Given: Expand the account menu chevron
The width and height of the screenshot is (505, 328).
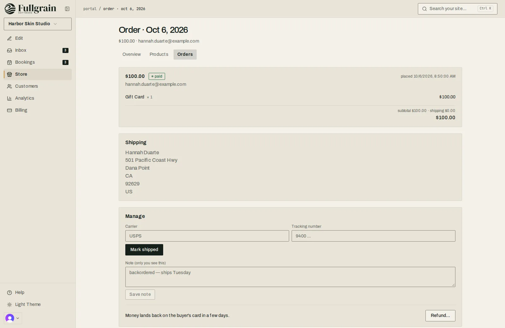Looking at the screenshot, I should pos(18,318).
